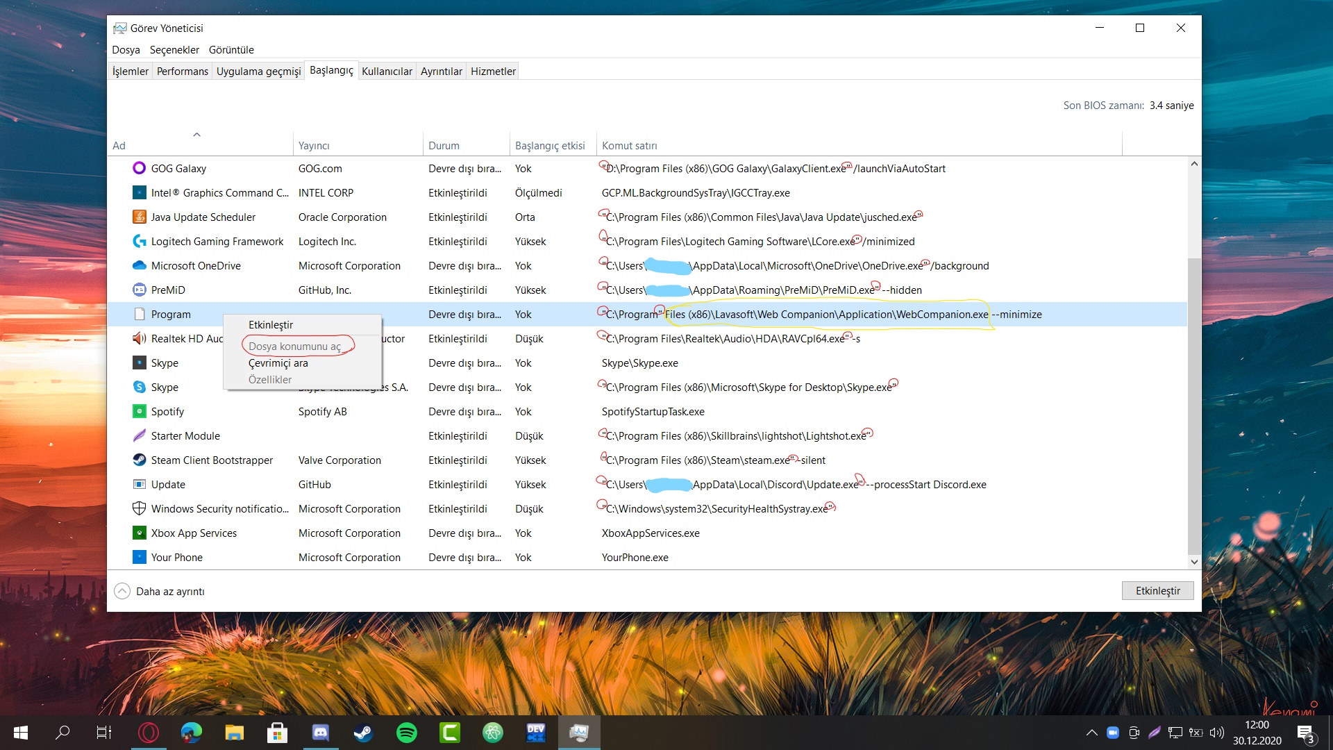This screenshot has height=750, width=1333.
Task: Select 'Çevrimiçi ara' from context menu
Action: 278,362
